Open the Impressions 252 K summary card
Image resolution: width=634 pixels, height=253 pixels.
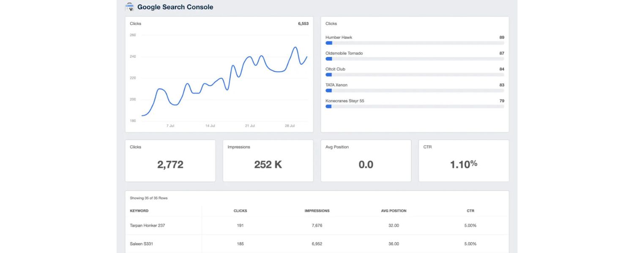click(268, 160)
